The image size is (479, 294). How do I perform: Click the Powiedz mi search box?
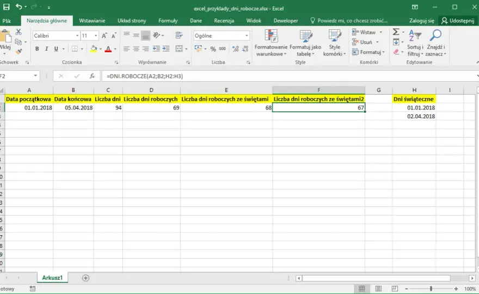349,21
